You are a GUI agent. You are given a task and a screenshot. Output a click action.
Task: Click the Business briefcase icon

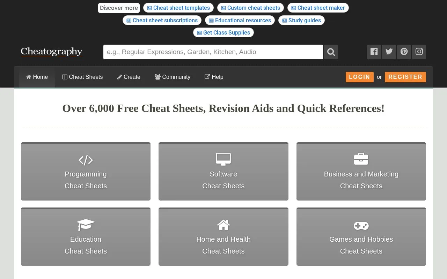coord(361,159)
